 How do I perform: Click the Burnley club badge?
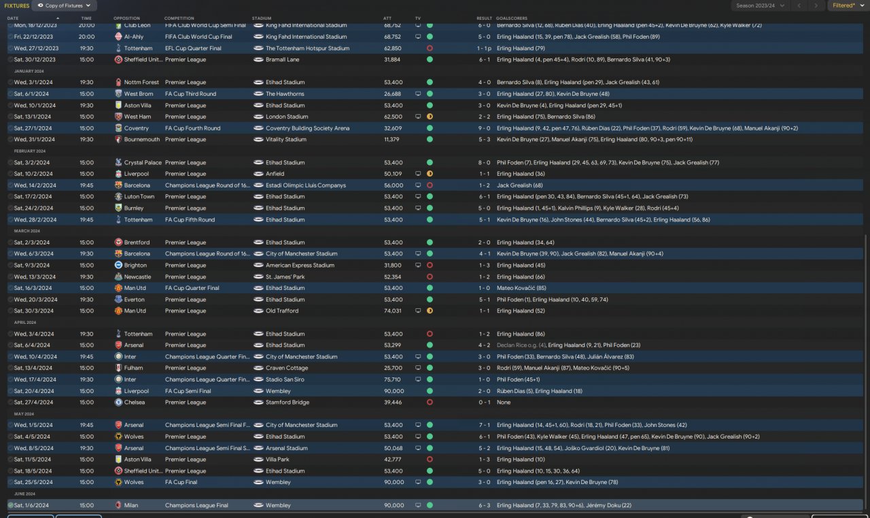tap(118, 208)
